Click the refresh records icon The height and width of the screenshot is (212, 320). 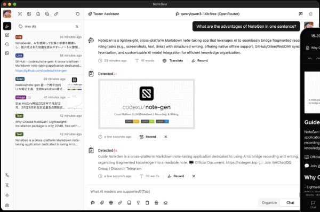(77, 14)
